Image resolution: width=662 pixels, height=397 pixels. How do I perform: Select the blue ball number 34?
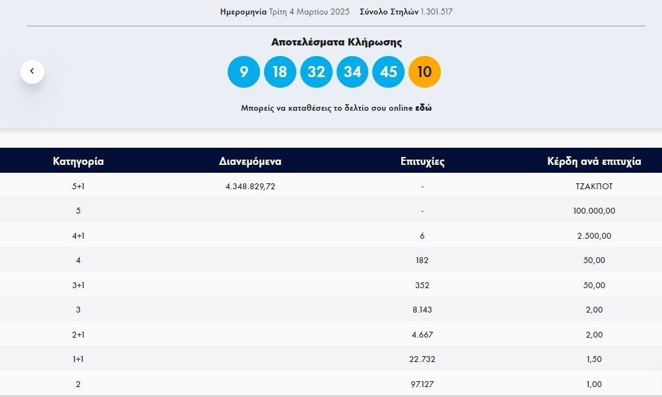click(352, 72)
